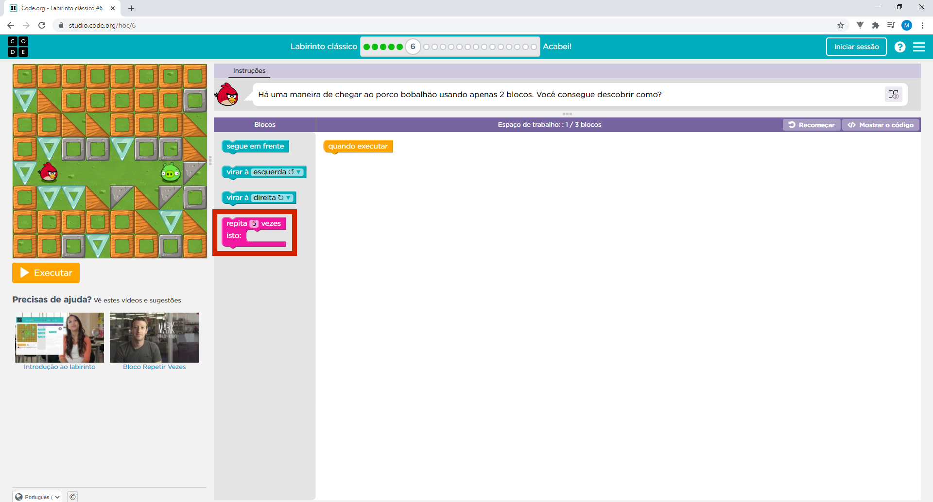The width and height of the screenshot is (933, 502).
Task: Open Bloco Repetir Vezes video link
Action: pos(155,367)
